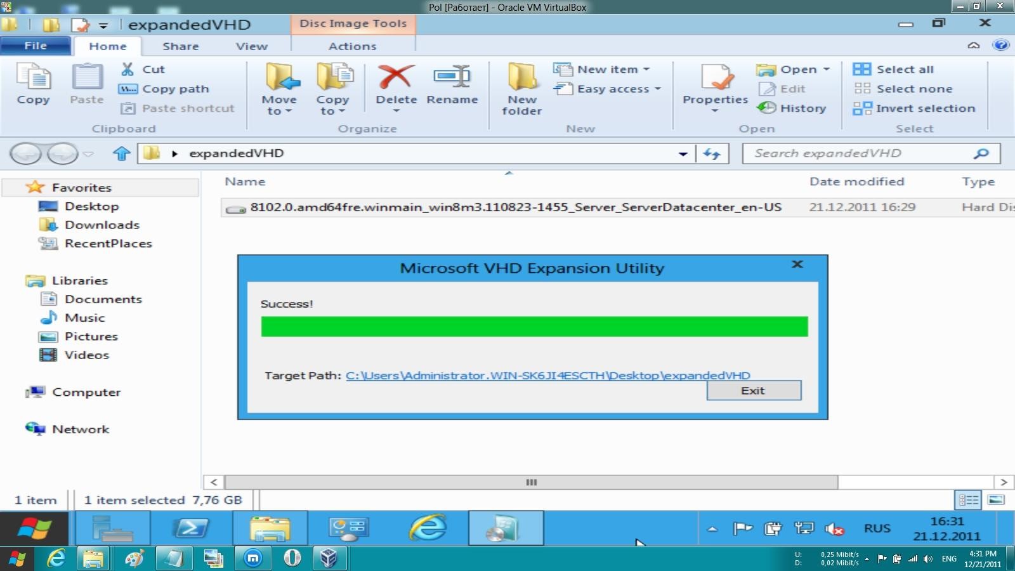Open RecentPlaces in navigation pane
This screenshot has width=1015, height=571.
coord(108,243)
